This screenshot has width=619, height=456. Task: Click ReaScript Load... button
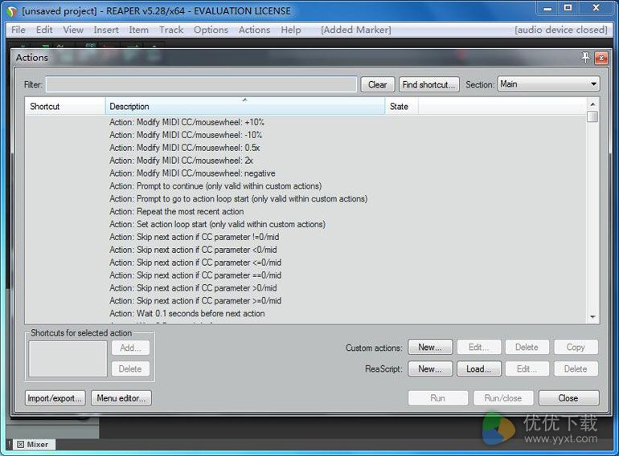[x=478, y=369]
